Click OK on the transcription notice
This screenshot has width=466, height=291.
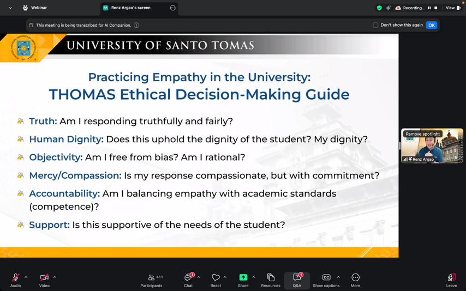pos(431,25)
